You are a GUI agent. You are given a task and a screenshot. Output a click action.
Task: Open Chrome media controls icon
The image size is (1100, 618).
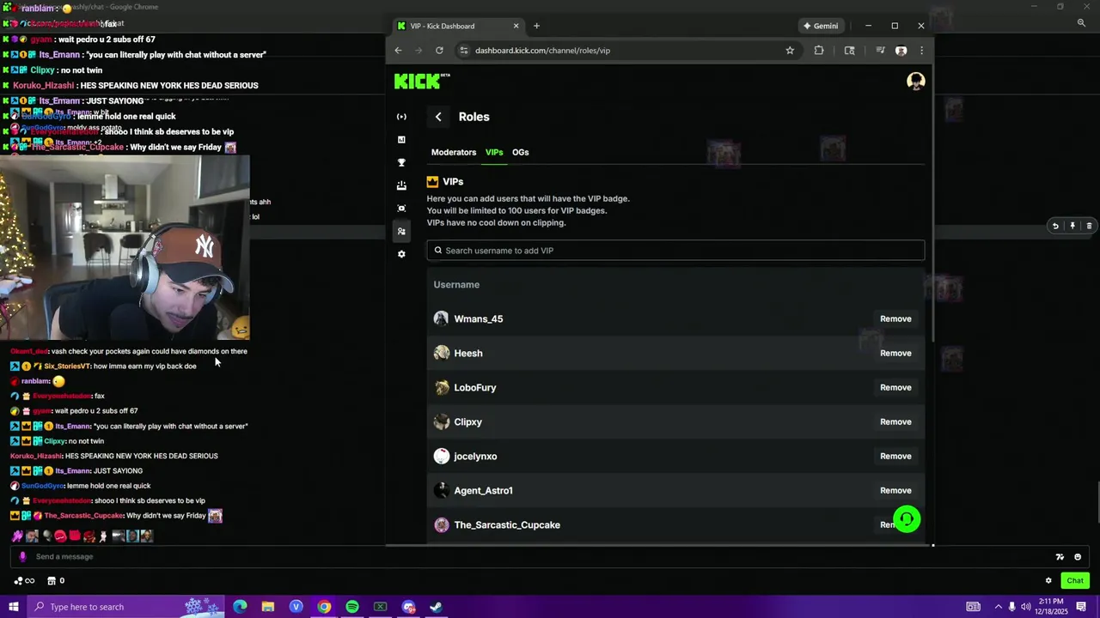(x=880, y=51)
